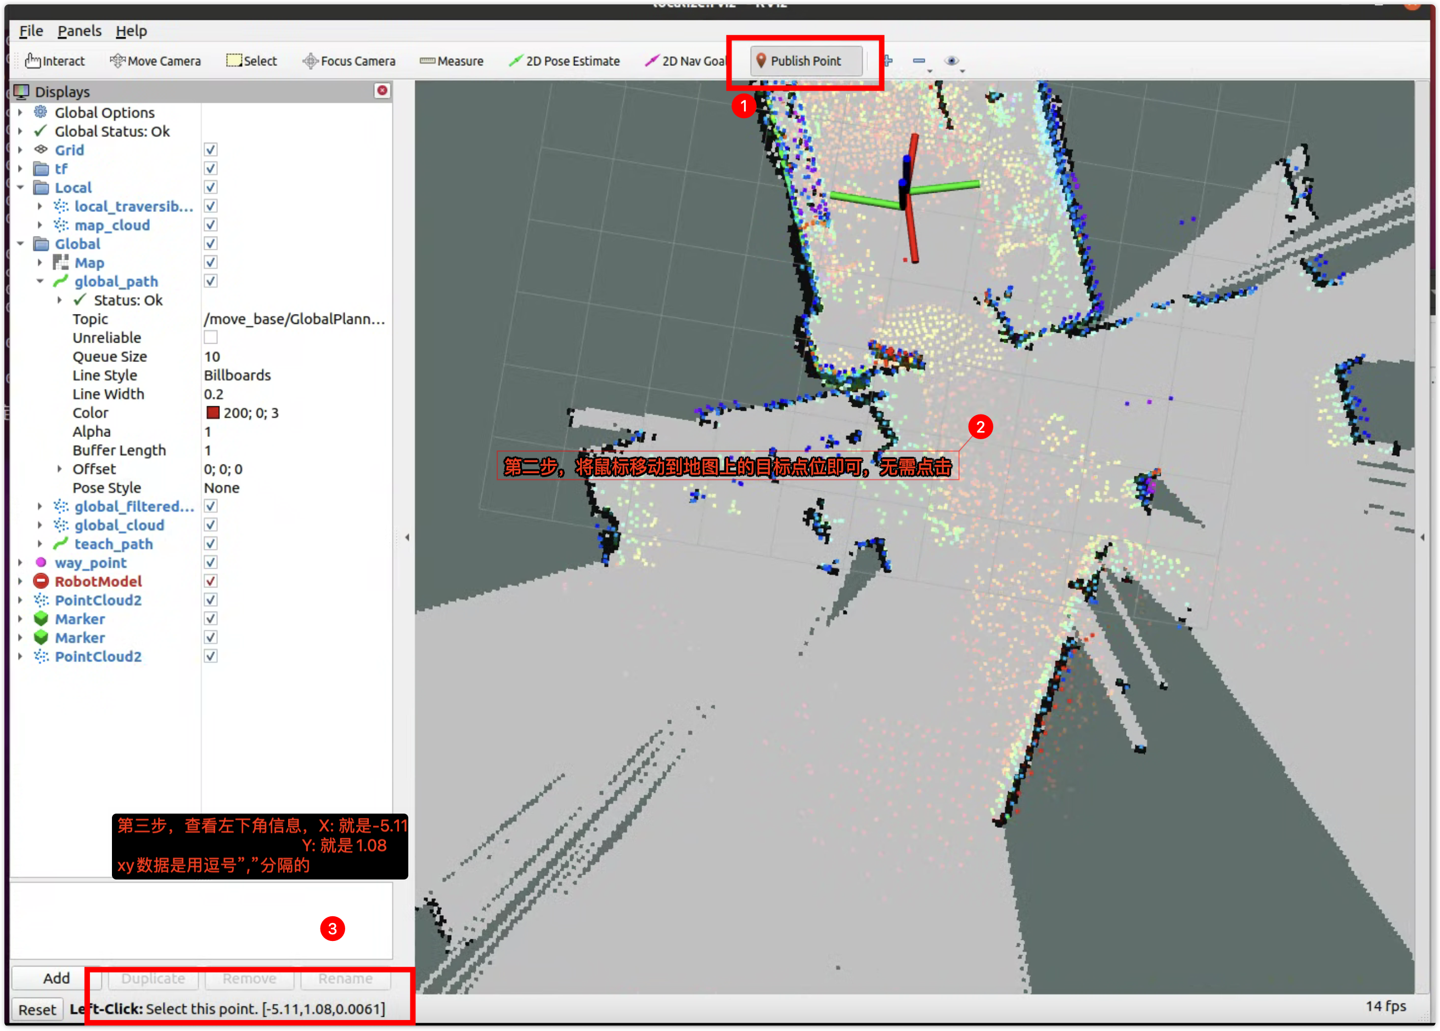Click the Duplicate button

[153, 978]
